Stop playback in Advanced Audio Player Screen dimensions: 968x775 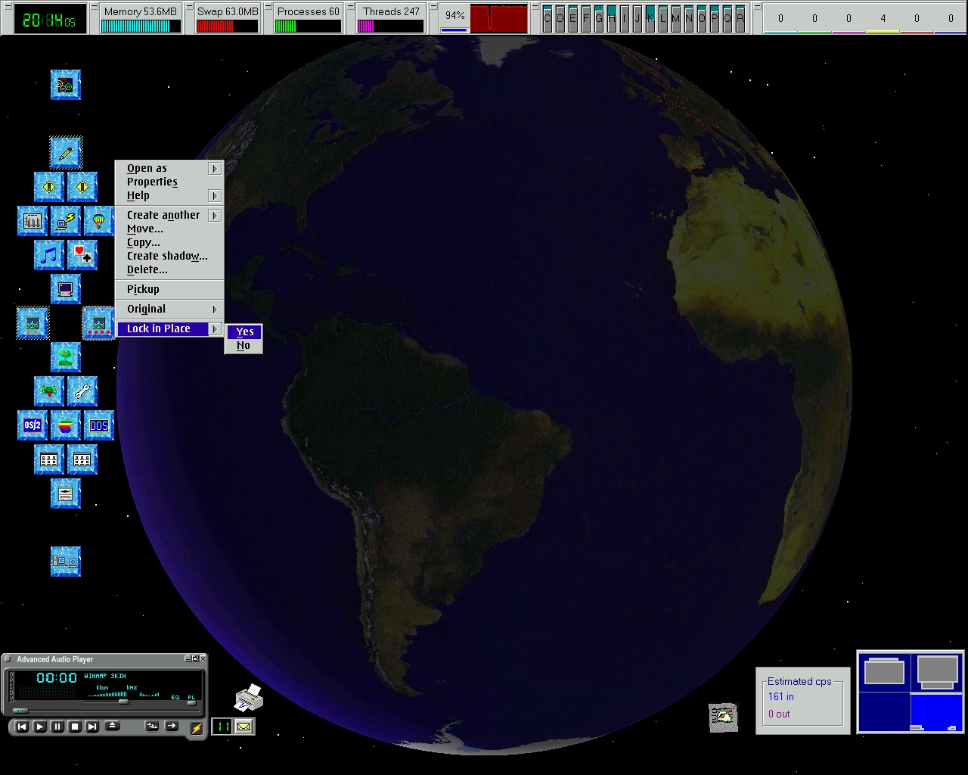[75, 727]
